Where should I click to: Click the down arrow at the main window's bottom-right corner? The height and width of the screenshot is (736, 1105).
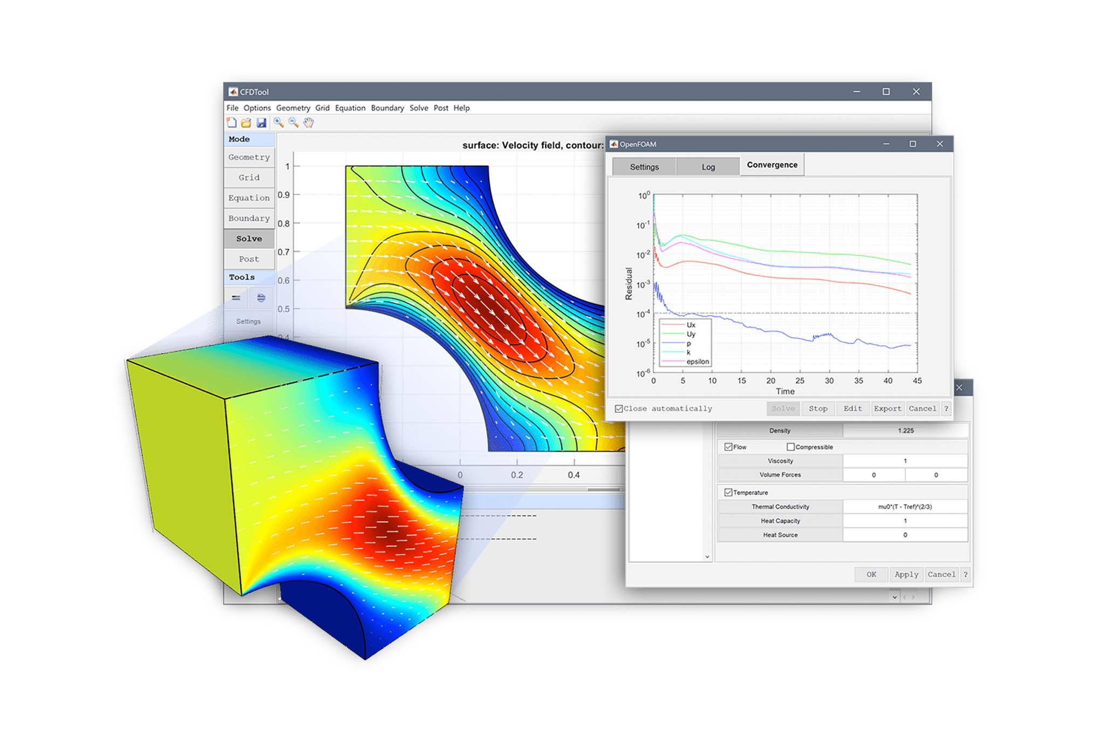point(895,597)
